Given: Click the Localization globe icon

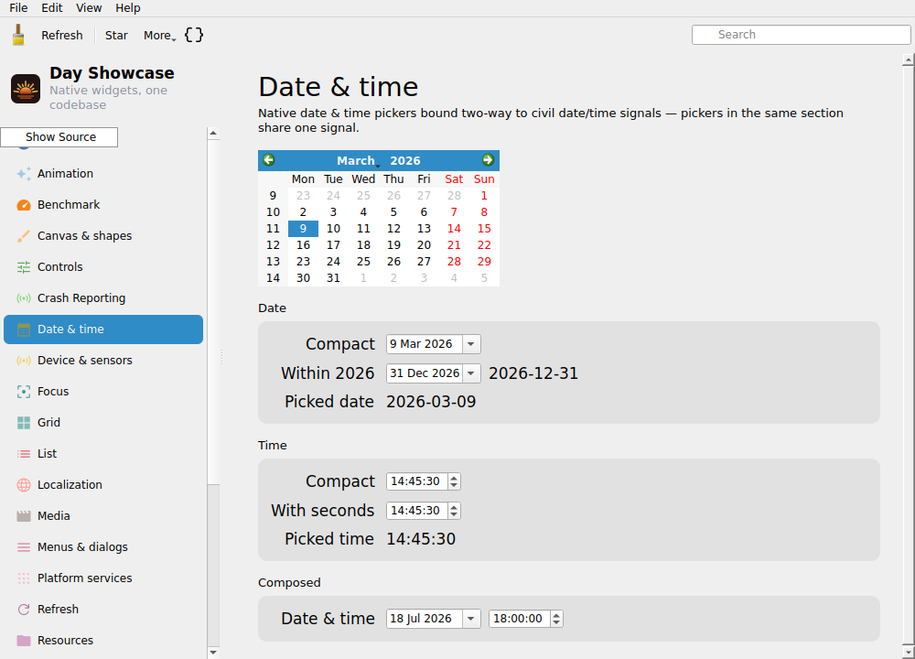Looking at the screenshot, I should click(24, 485).
